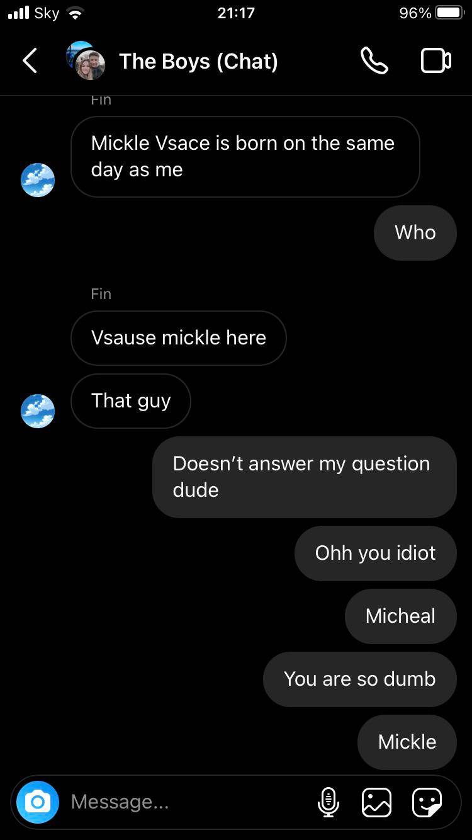Select the "Micheal" message bubble

pos(400,616)
